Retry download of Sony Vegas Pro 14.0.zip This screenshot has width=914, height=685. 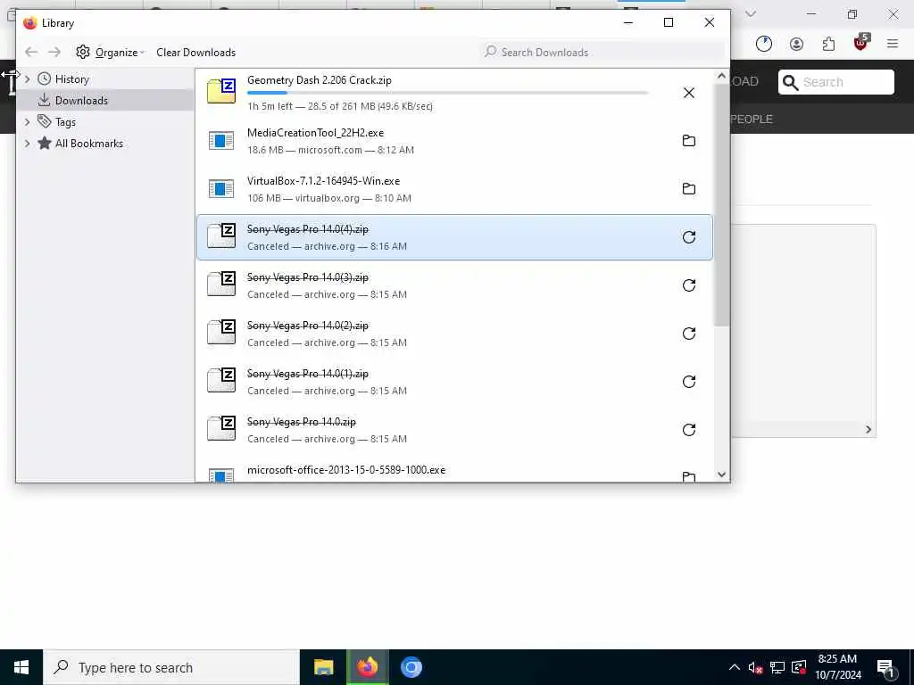pyautogui.click(x=688, y=430)
